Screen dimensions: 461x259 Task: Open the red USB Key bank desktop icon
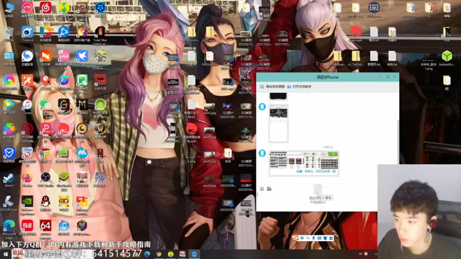click(x=27, y=132)
